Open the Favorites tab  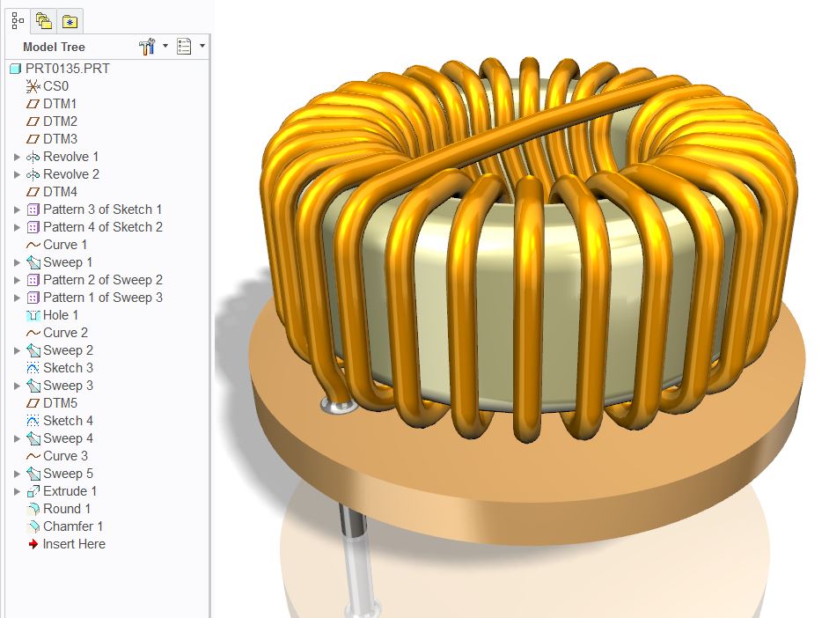tap(70, 21)
